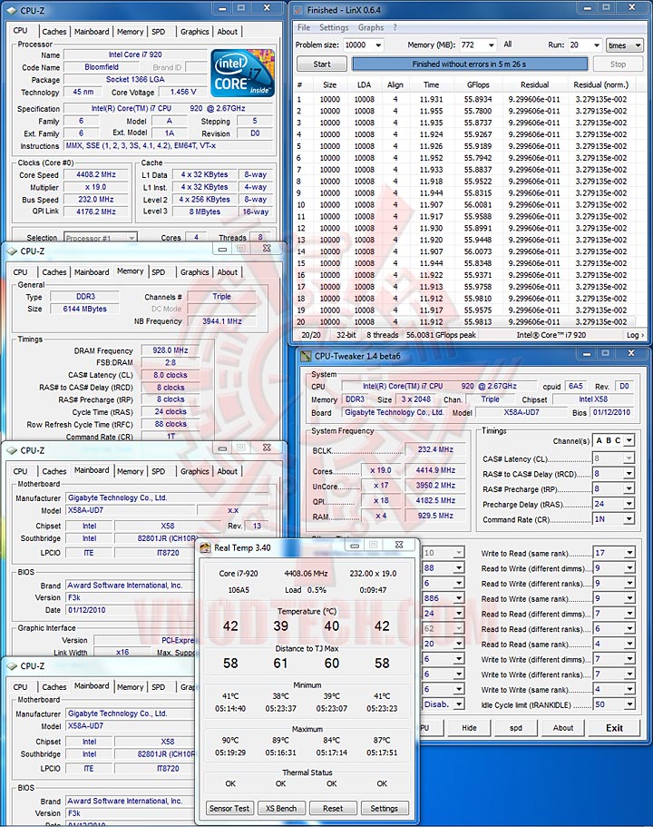
Task: Open the Caches tab in top CPU-Z window
Action: pos(54,32)
